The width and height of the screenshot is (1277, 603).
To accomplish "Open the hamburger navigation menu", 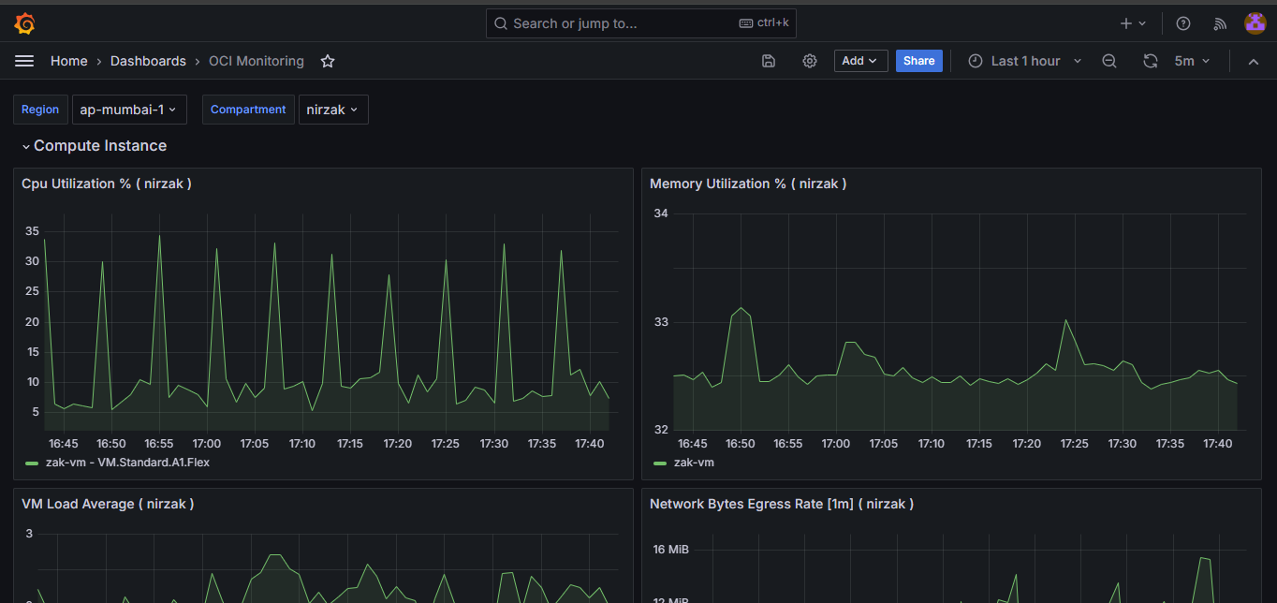I will pyautogui.click(x=24, y=61).
